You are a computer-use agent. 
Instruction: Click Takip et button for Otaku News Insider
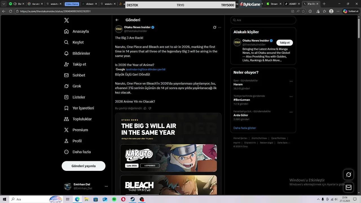click(x=285, y=43)
